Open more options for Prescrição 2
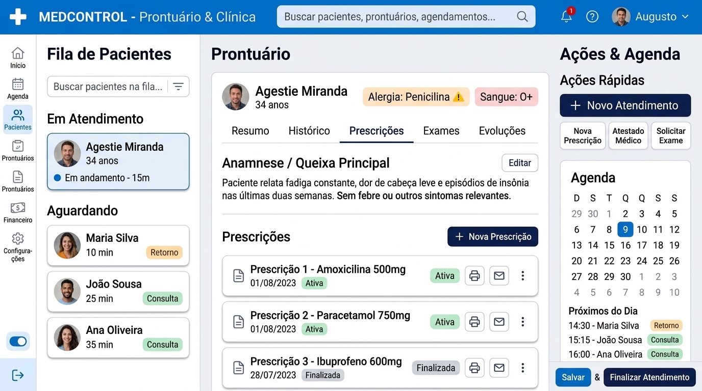Screen dimensions: 702x391 (x=522, y=322)
